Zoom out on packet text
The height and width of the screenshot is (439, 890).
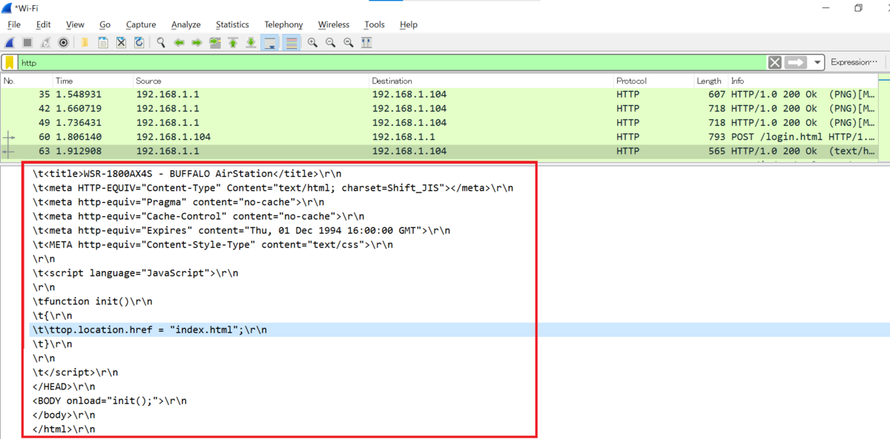330,43
